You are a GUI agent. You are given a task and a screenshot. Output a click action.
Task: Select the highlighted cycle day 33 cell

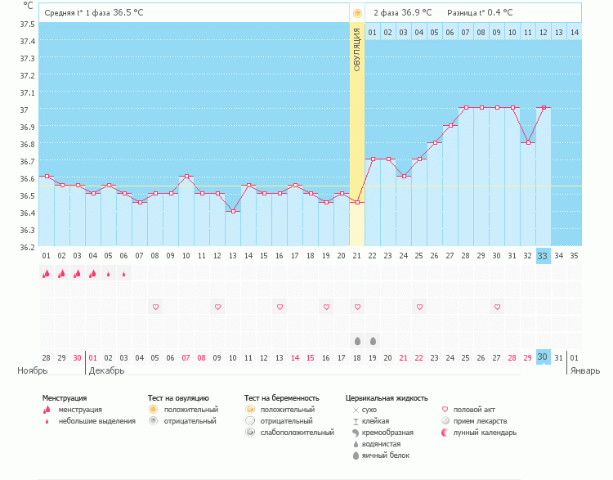[544, 256]
